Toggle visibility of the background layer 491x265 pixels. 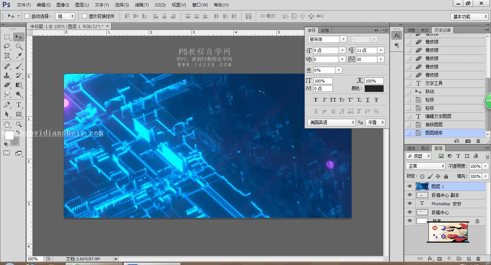coord(410,221)
